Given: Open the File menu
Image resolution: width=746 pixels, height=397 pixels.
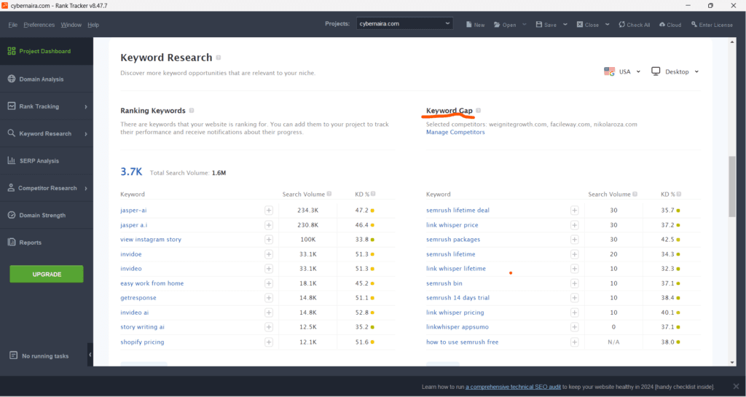Looking at the screenshot, I should pos(13,25).
